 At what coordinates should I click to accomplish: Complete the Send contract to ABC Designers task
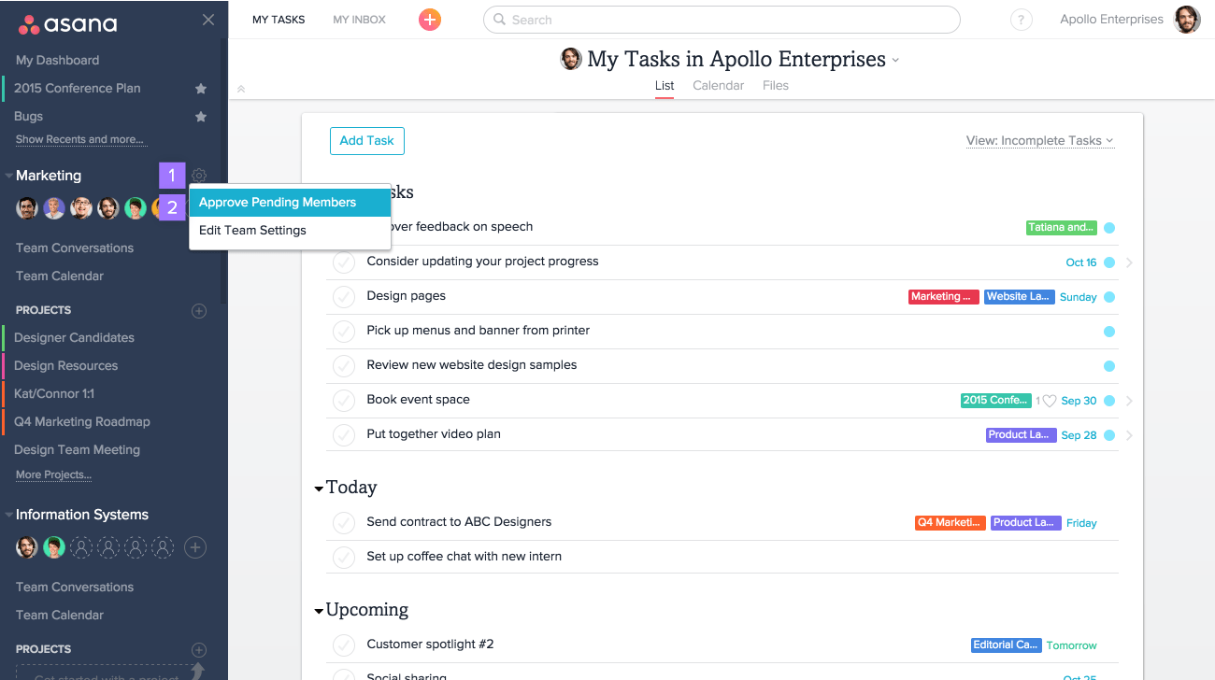point(344,523)
